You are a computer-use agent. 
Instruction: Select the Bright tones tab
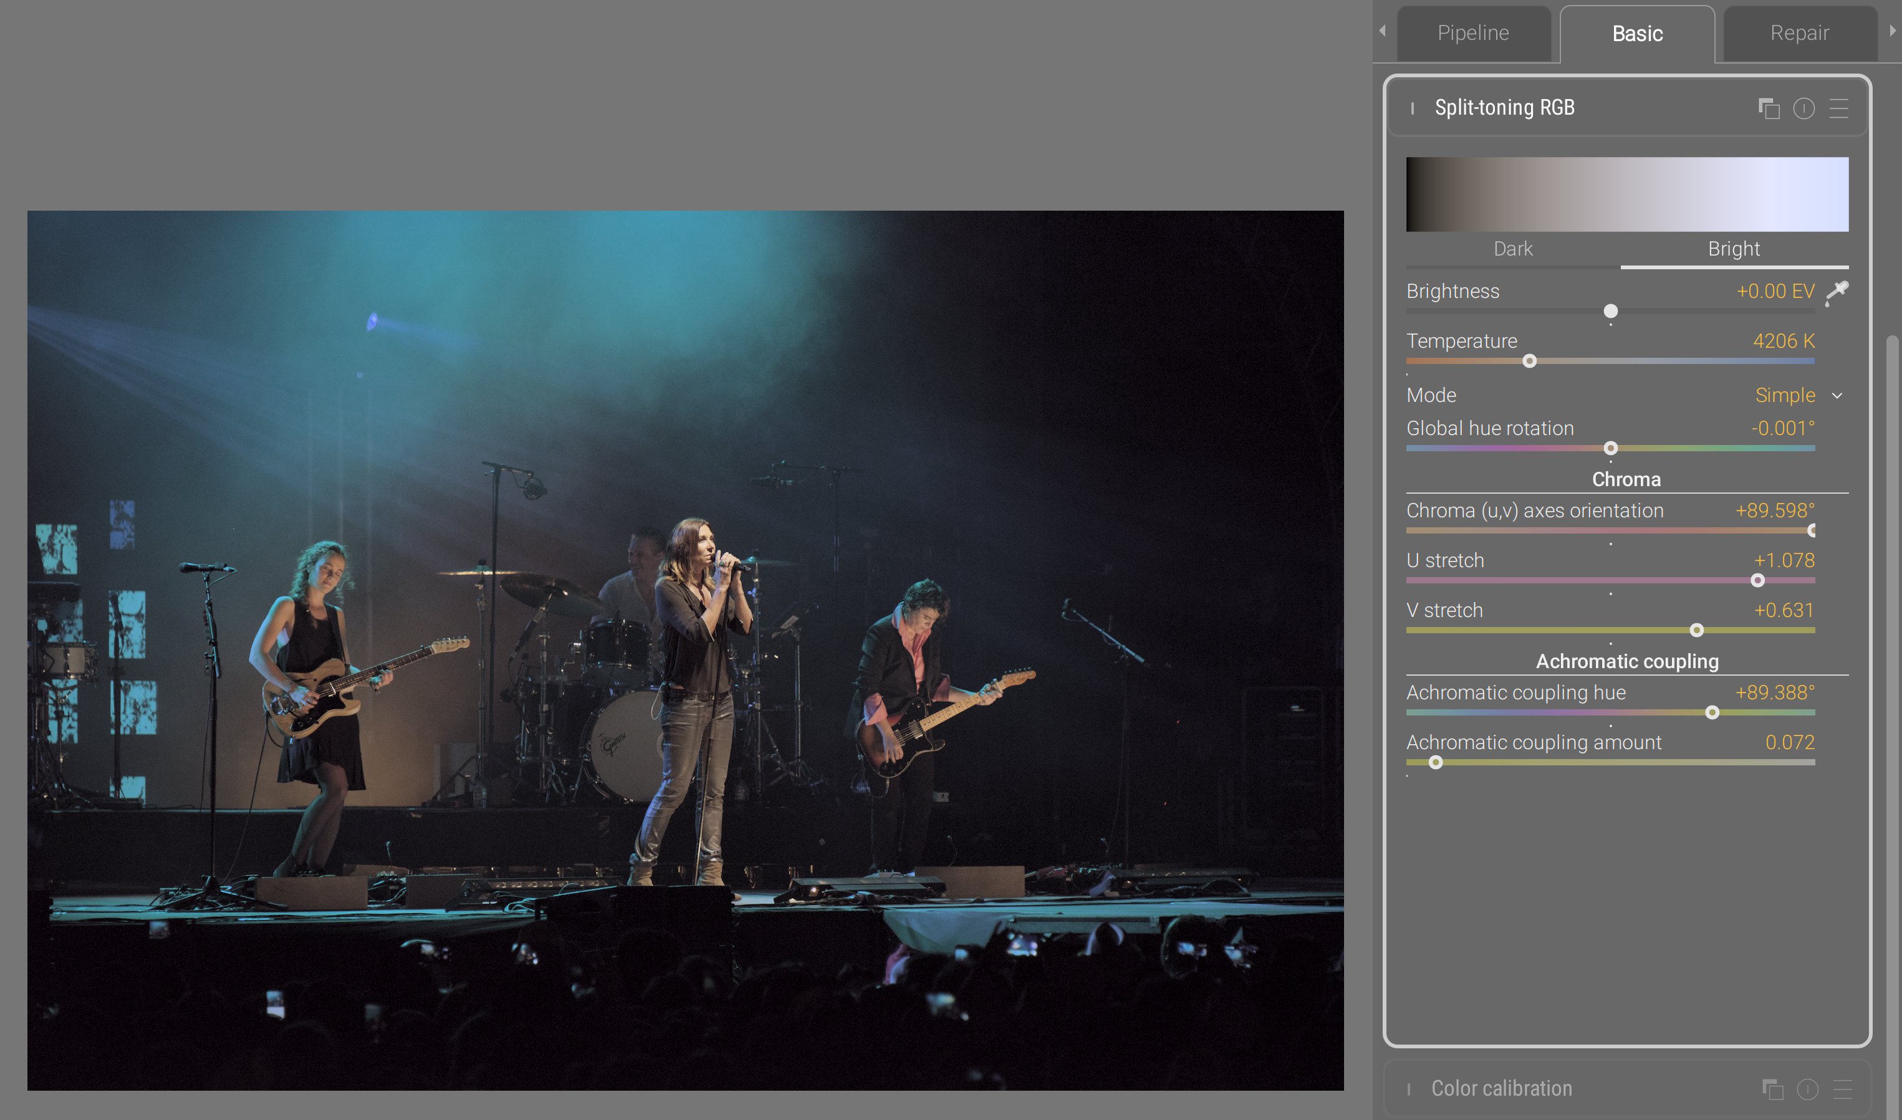pyautogui.click(x=1734, y=249)
